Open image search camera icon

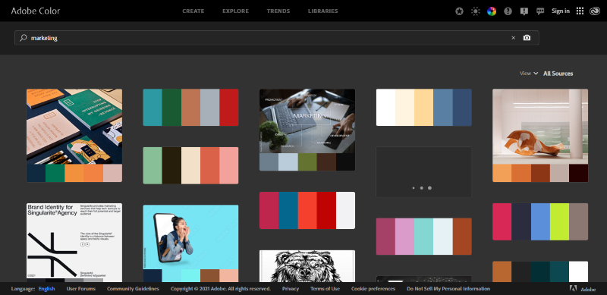click(x=527, y=38)
